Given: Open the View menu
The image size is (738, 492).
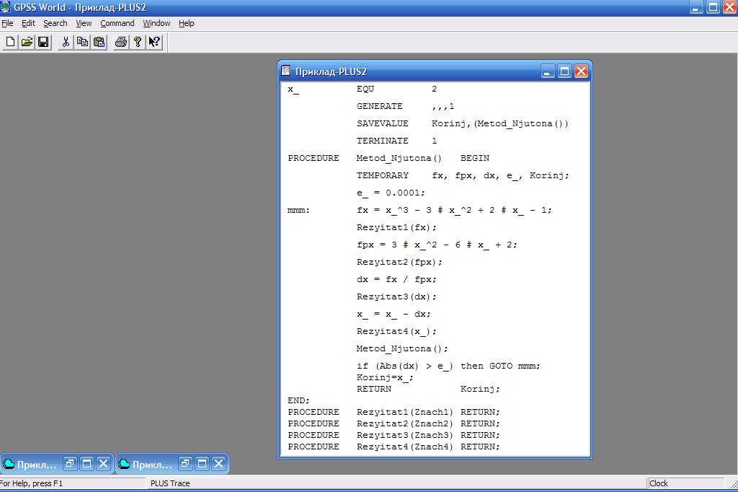Looking at the screenshot, I should [84, 23].
